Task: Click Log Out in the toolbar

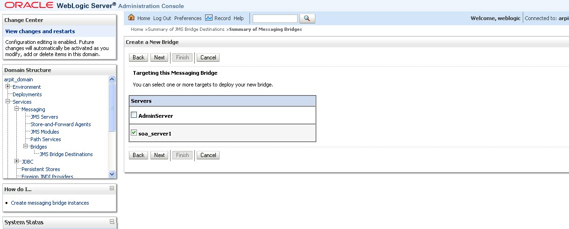Action: (x=162, y=18)
